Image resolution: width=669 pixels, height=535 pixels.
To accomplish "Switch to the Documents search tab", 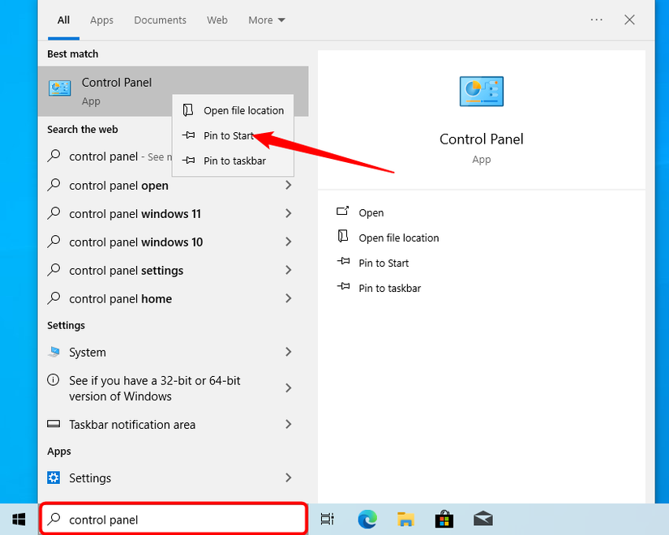I will point(160,20).
